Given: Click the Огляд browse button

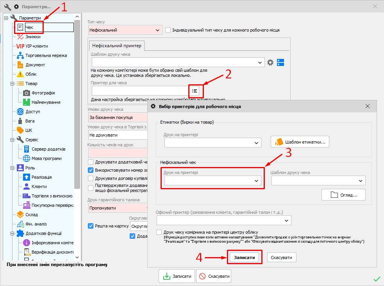Looking at the screenshot, I should (x=343, y=195).
